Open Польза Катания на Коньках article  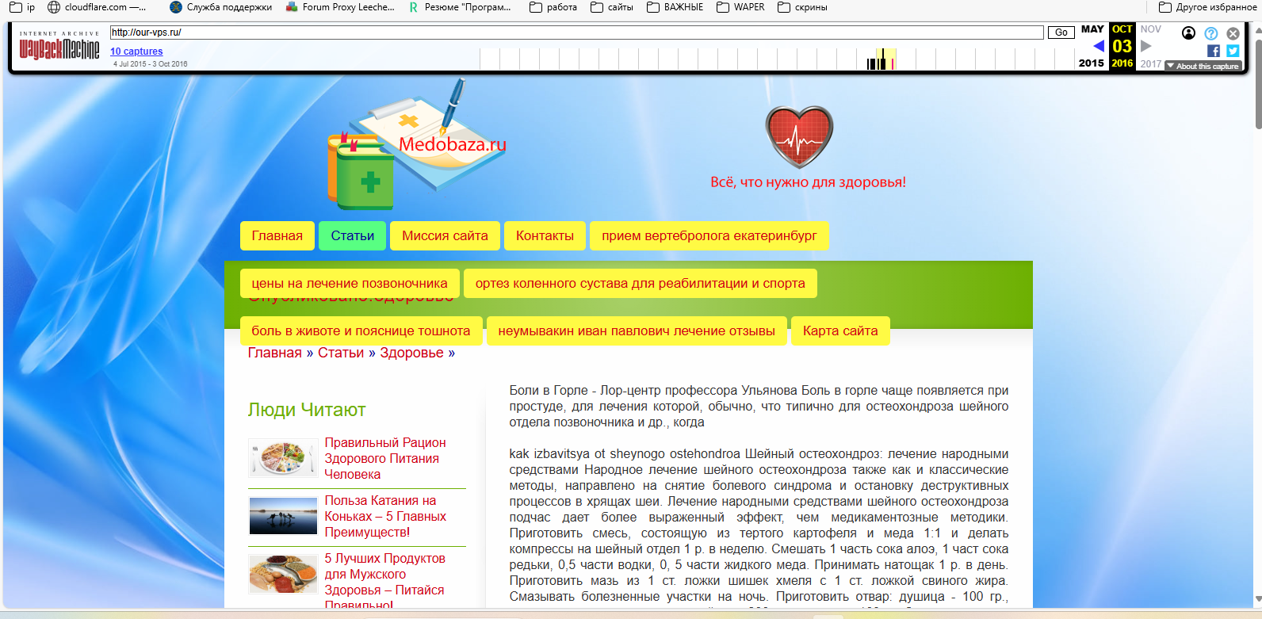click(x=385, y=516)
